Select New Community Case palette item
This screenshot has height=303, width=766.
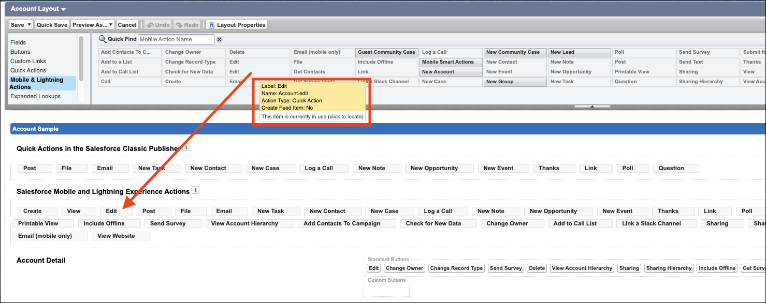click(x=515, y=52)
